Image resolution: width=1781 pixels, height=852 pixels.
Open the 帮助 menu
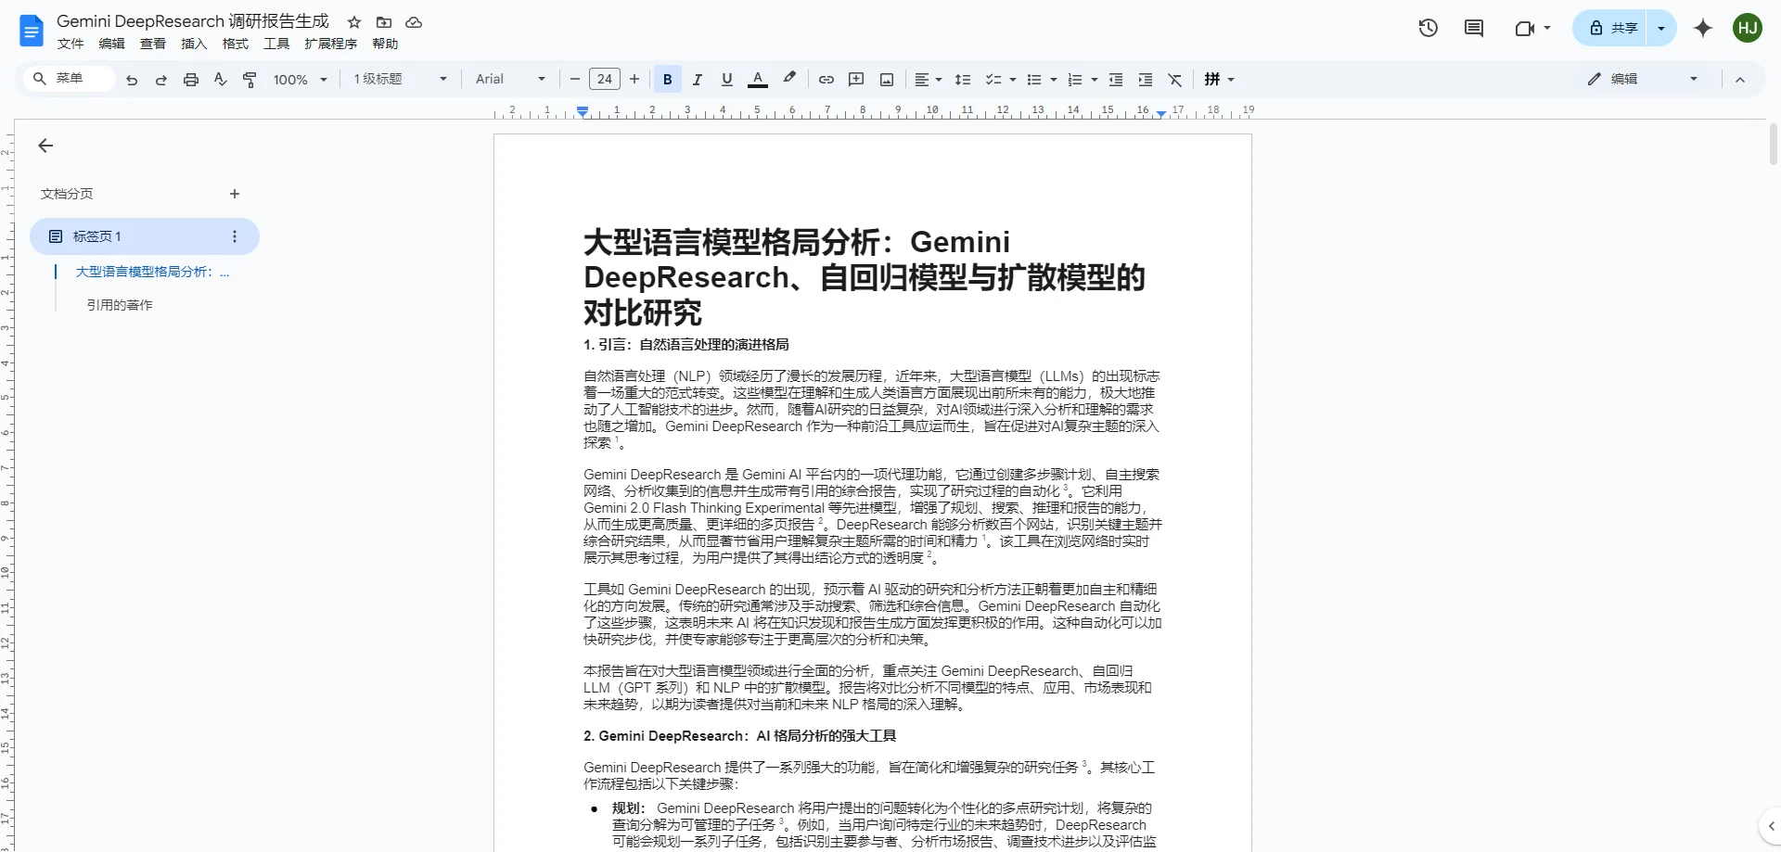pyautogui.click(x=385, y=44)
